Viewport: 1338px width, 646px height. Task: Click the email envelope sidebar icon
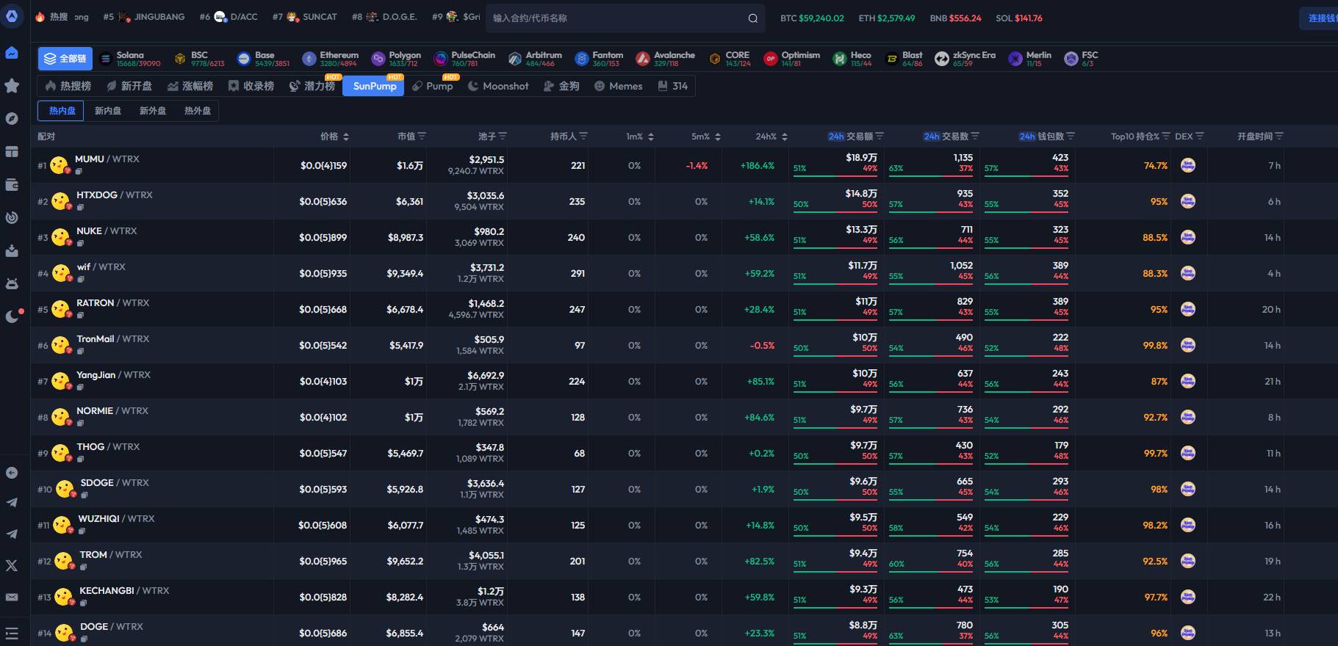(12, 598)
